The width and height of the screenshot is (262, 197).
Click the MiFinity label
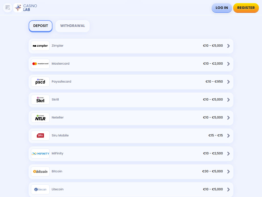58,153
